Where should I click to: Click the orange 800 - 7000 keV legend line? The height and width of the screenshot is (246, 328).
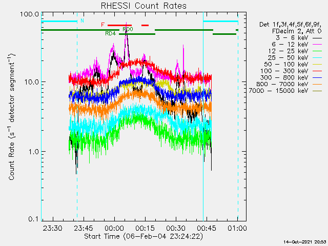[317, 84]
